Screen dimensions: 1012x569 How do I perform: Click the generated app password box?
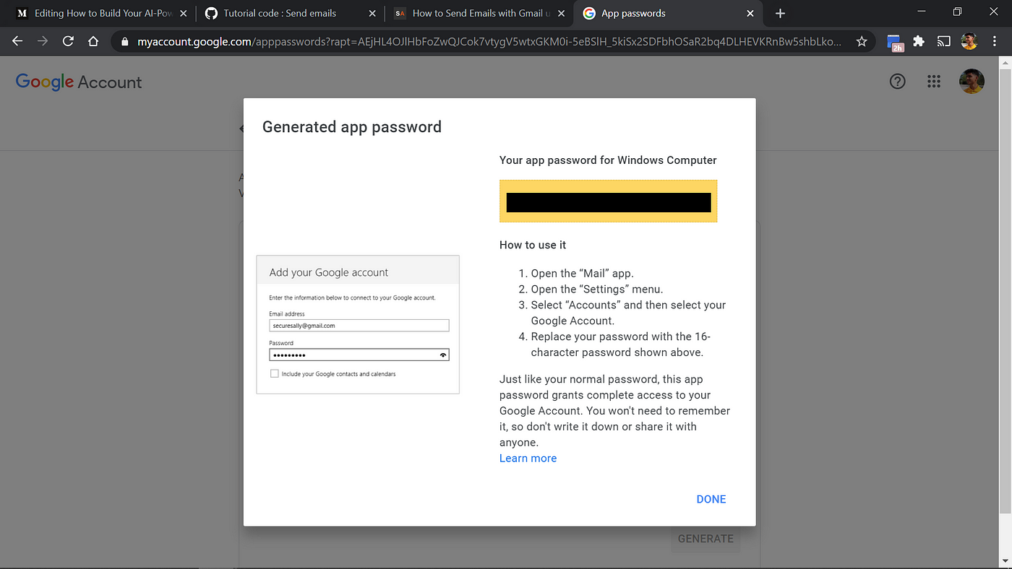[608, 201]
